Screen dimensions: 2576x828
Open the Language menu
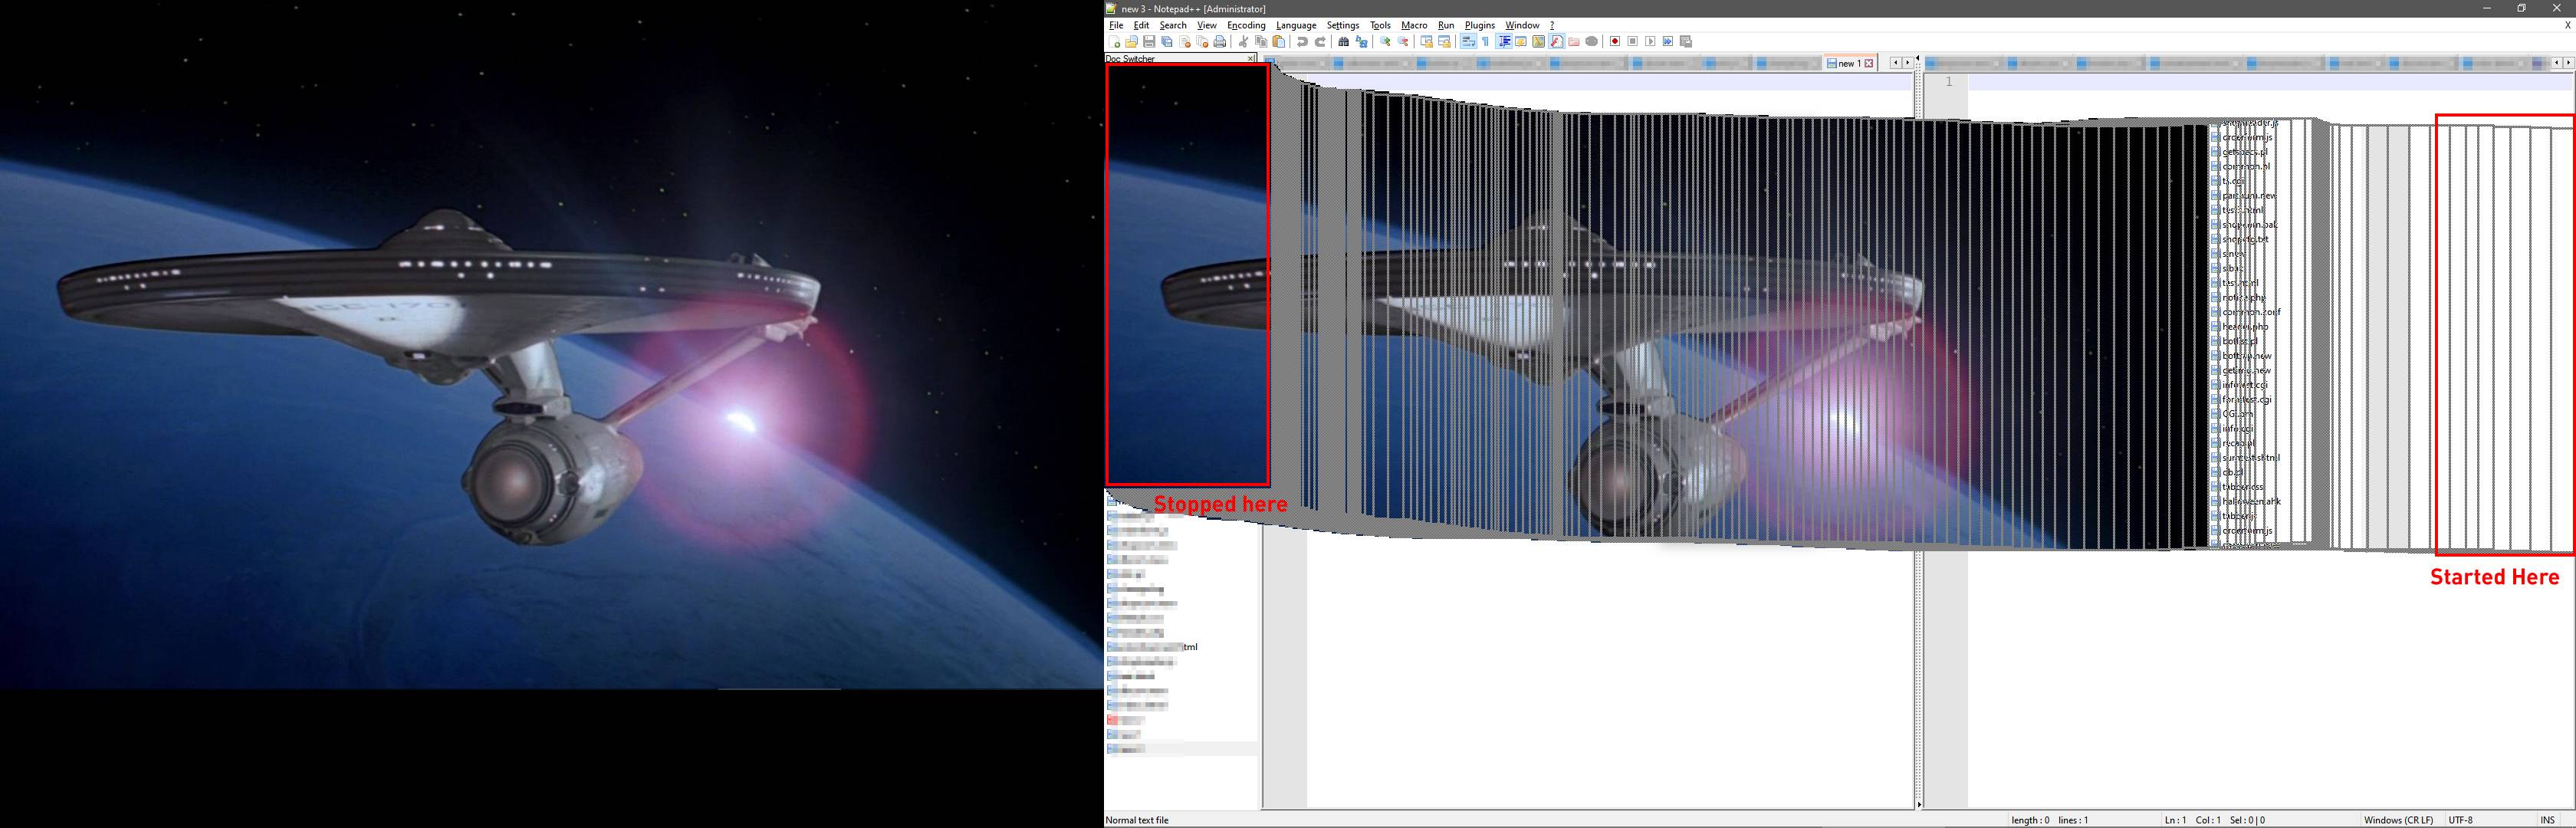point(1296,25)
